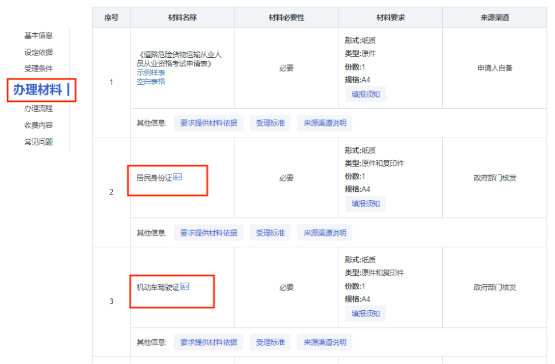
Task: Open 要求提供材料依据 under the 居民身份证 row
Action: pos(208,233)
